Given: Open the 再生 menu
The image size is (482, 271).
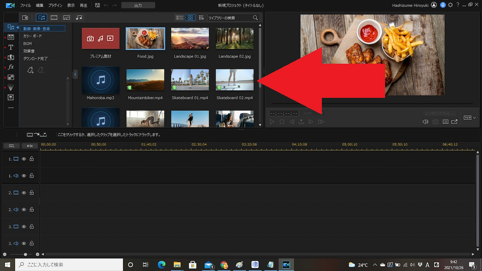Looking at the screenshot, I should [x=83, y=6].
